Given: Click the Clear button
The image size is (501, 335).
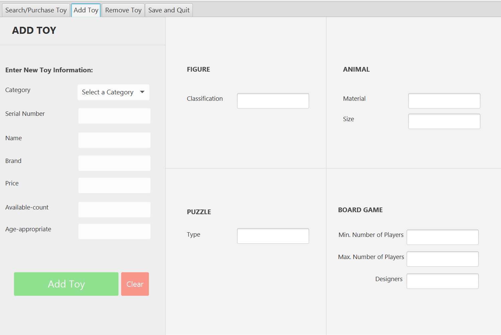Looking at the screenshot, I should point(135,284).
